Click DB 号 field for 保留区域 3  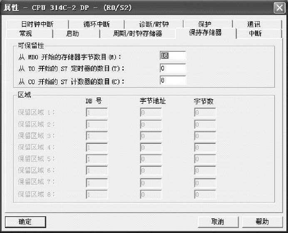[97, 136]
